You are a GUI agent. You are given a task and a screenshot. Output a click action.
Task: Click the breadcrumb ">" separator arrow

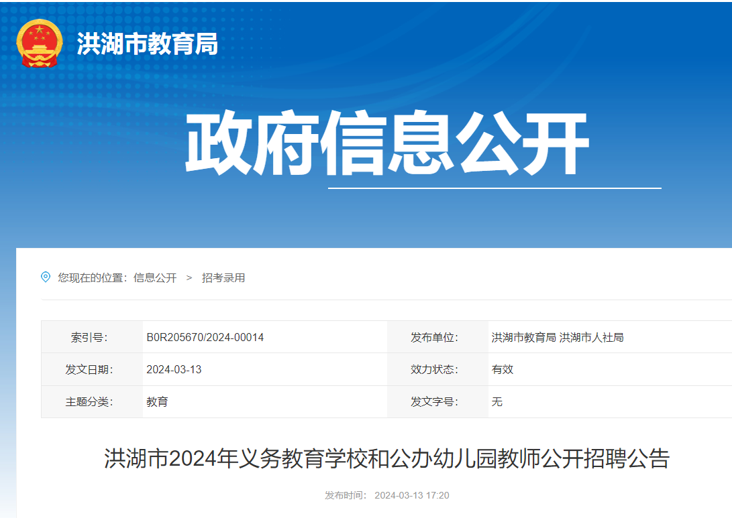coord(189,278)
